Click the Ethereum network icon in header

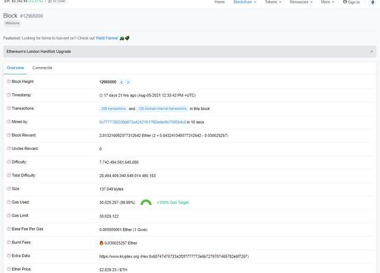pos(372,2)
